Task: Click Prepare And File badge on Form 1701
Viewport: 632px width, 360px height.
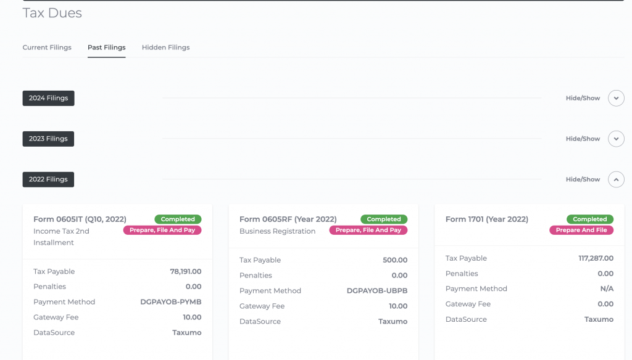Action: [x=581, y=231]
